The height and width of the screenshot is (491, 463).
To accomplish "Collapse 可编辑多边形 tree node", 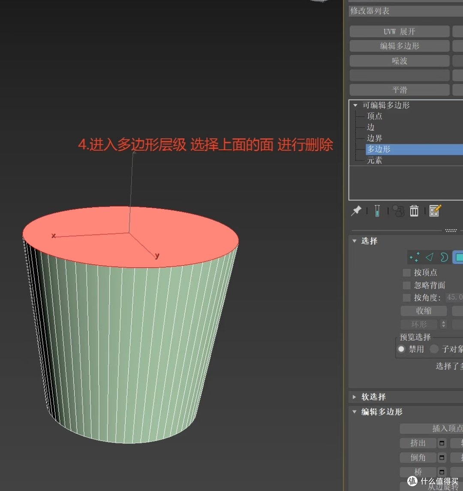I will point(355,105).
